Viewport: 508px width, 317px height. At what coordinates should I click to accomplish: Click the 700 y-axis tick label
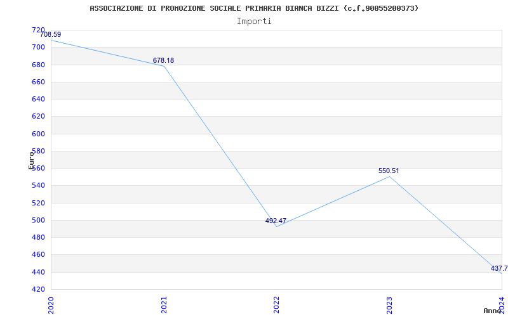click(39, 47)
